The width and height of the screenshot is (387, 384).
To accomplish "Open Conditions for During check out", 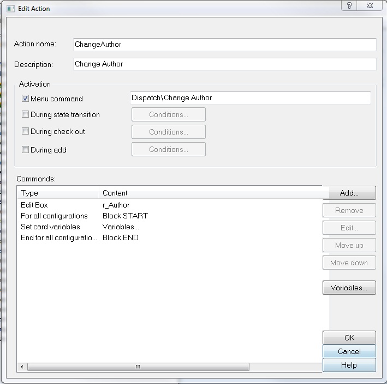I will [169, 132].
